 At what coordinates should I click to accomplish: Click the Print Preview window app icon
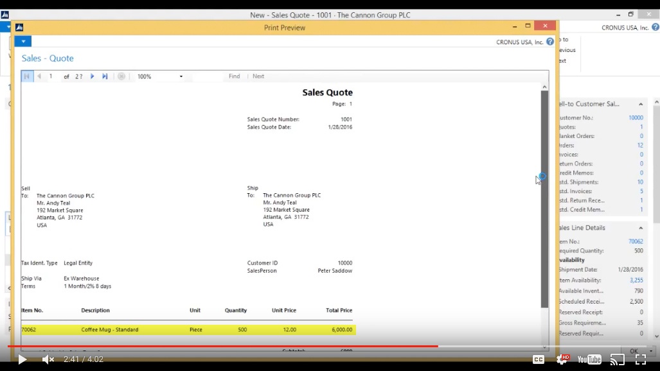[19, 28]
